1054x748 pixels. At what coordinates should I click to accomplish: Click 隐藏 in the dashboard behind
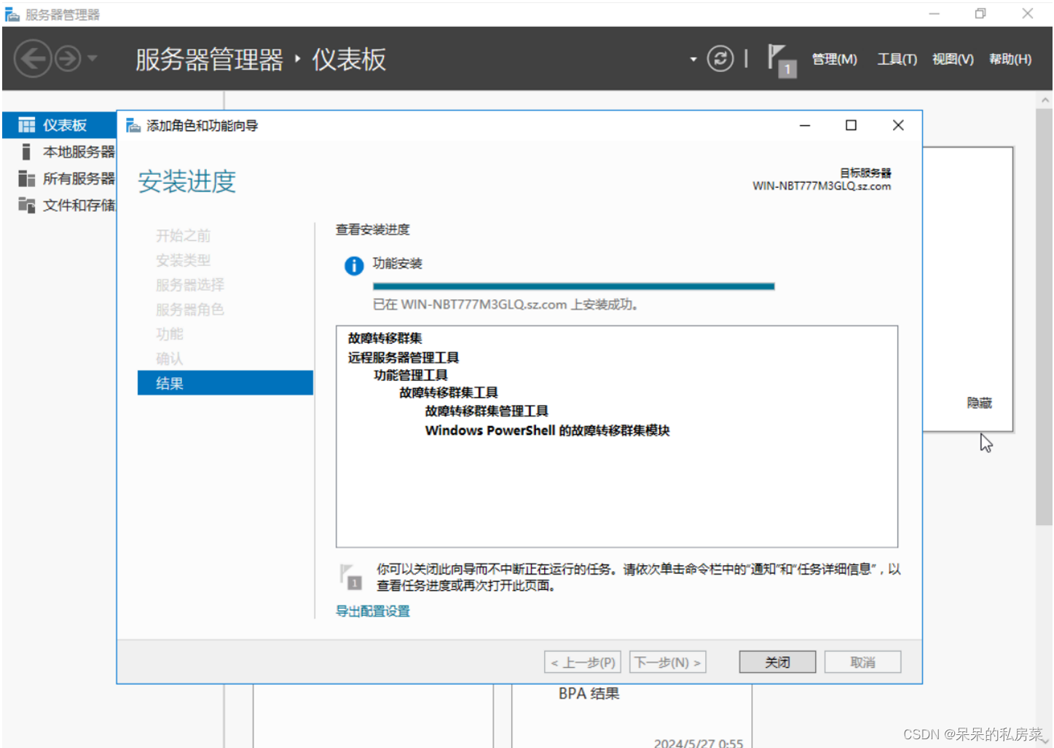979,403
